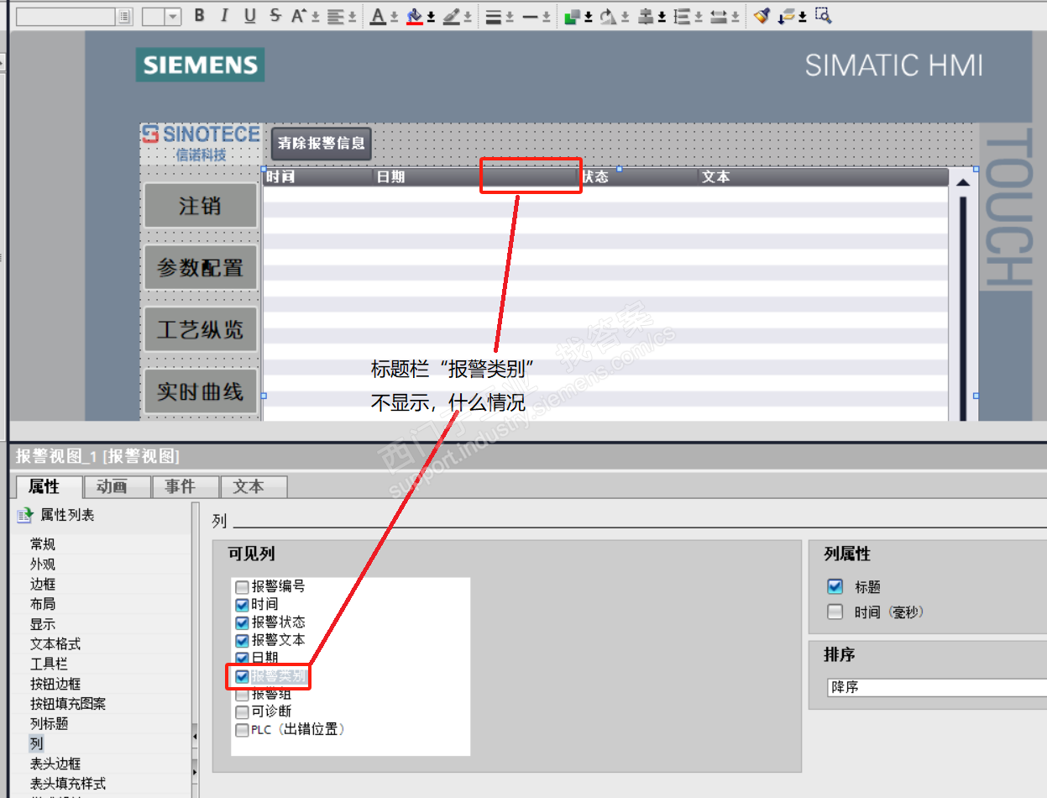Select 列标题 in the property list
The image size is (1047, 798).
pos(49,723)
